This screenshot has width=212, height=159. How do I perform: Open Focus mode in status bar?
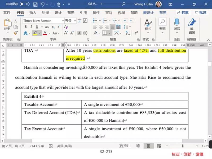point(125,146)
